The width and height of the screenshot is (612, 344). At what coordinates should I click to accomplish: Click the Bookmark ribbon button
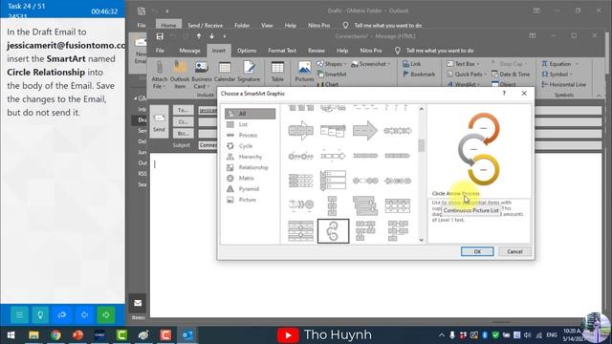419,75
